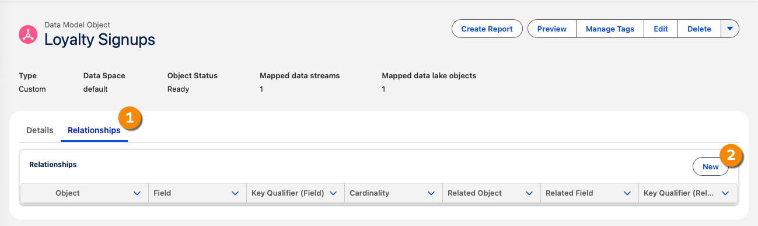The width and height of the screenshot is (758, 226).
Task: Click the Related Object header label
Action: tap(474, 193)
